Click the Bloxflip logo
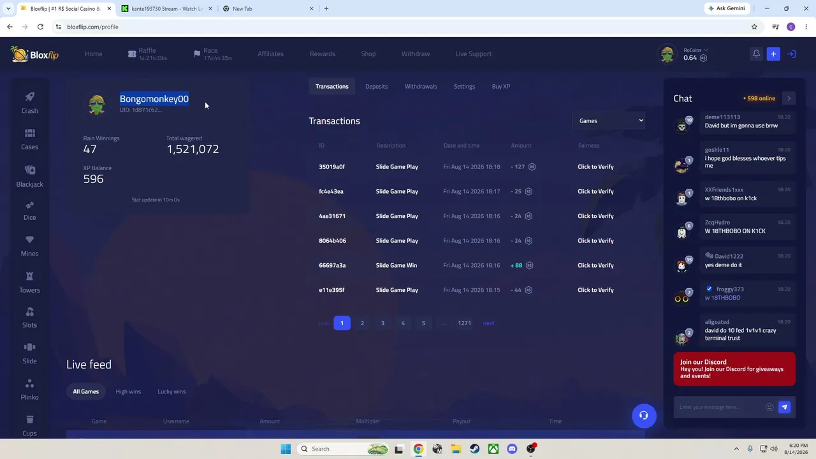This screenshot has height=459, width=816. pyautogui.click(x=35, y=54)
